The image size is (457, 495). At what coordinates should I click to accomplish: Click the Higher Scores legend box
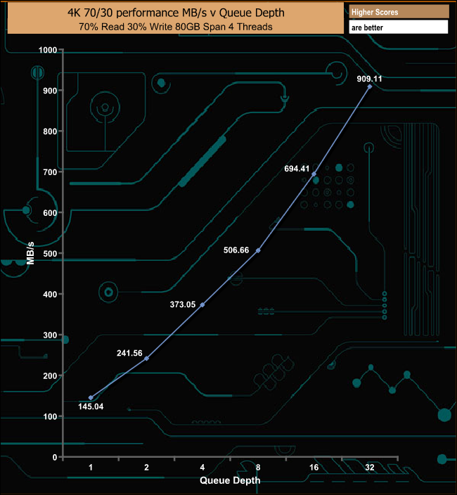399,12
